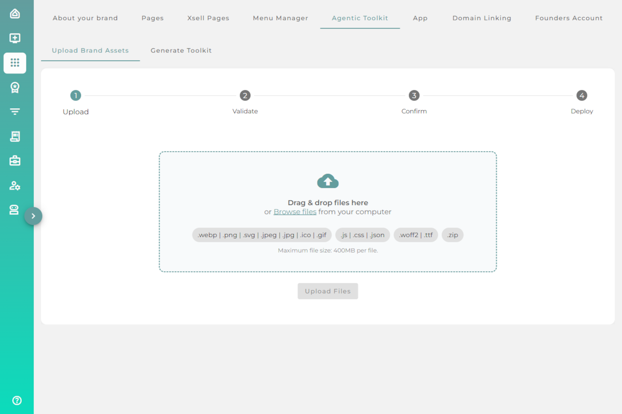
Task: Click the image formats chip starting with .webp
Action: 262,235
